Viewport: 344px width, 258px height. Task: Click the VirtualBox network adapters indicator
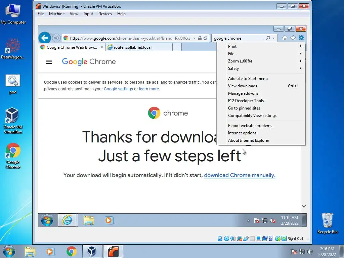coord(239,239)
